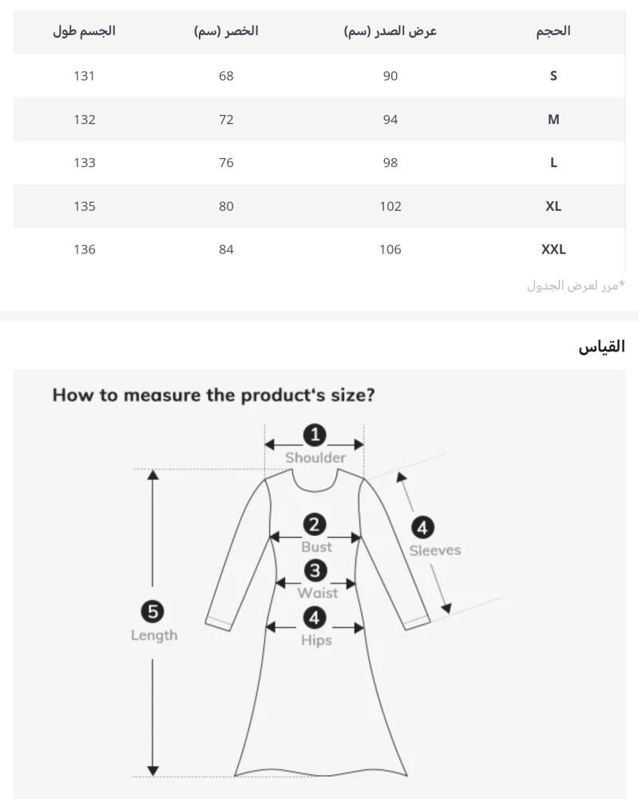This screenshot has width=638, height=799.
Task: Click the number 1 Shoulder marker
Action: coord(315,435)
